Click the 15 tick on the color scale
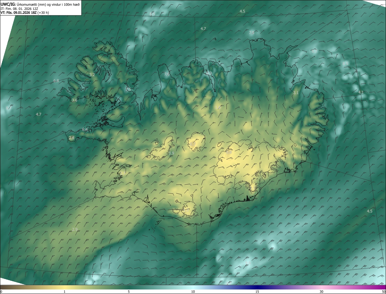This screenshot has height=294, width=386. 257,292
